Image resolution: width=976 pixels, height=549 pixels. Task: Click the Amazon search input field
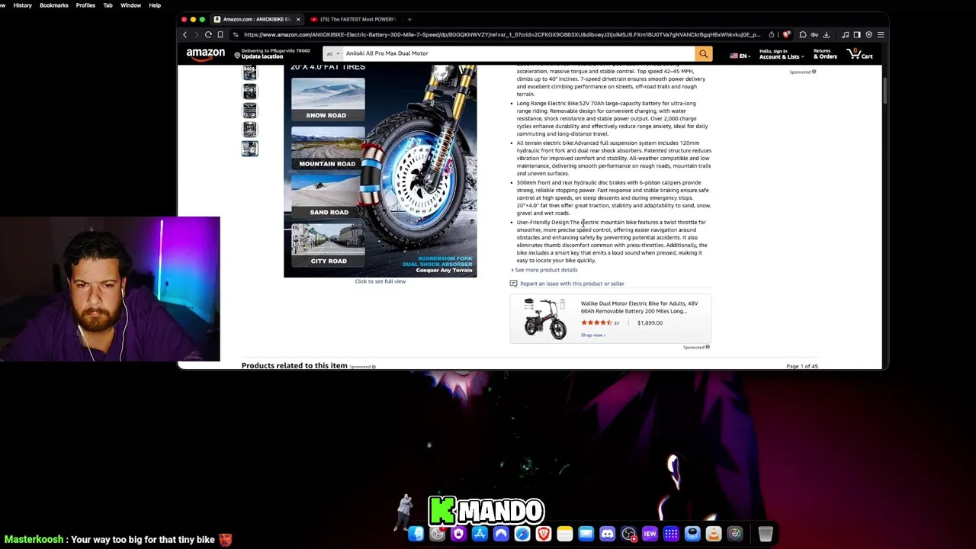517,53
